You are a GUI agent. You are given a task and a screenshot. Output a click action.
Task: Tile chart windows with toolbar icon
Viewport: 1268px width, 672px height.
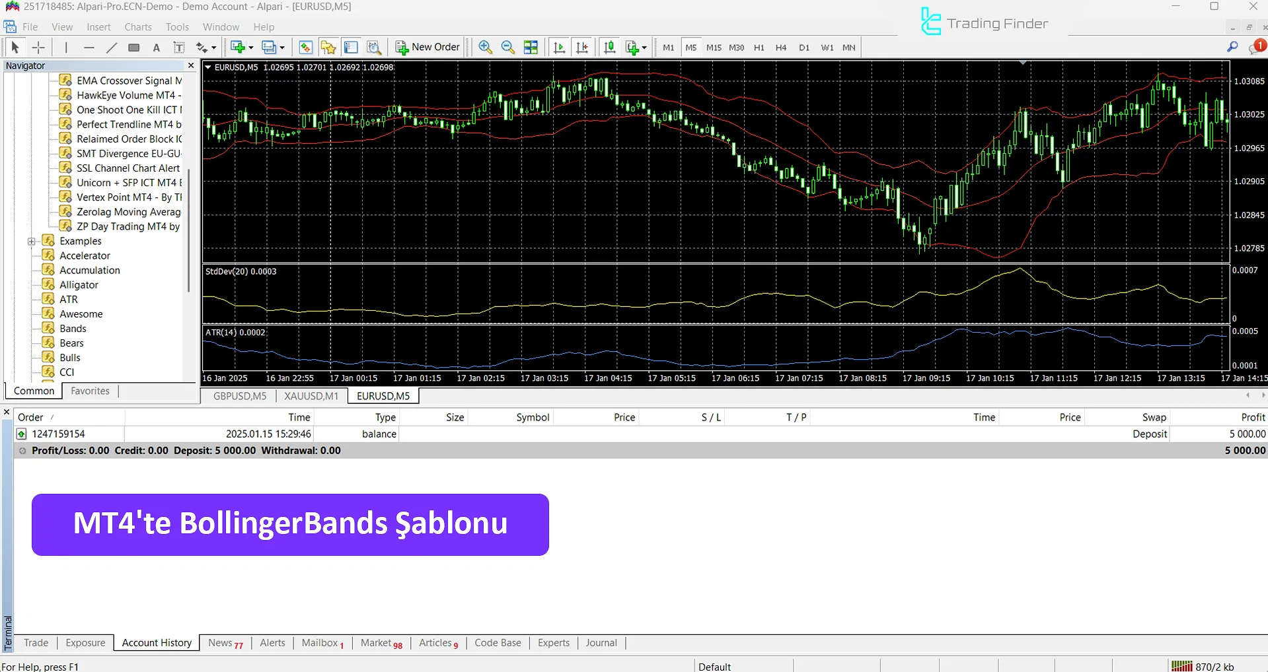point(531,48)
